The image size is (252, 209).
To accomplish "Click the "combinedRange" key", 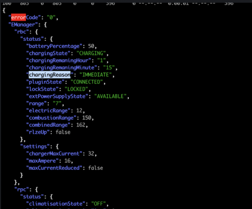I will 48,125.
